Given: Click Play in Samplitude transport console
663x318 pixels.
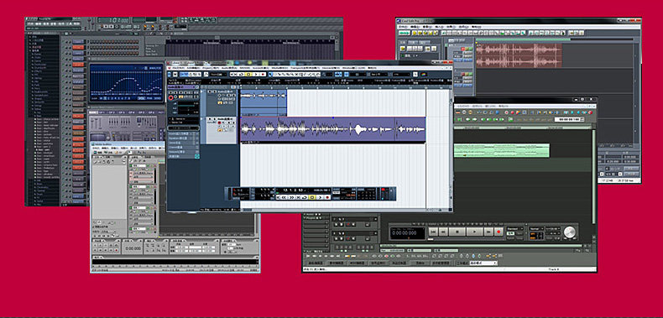Looking at the screenshot, I should coord(474,232).
